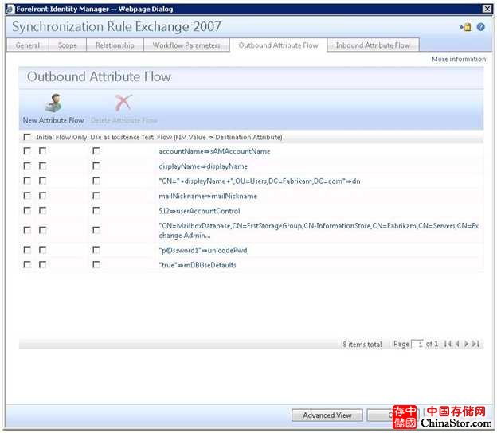This screenshot has height=433, width=497.
Task: Open the "p@ssword1"=>unicodePwd flow
Action: [203, 250]
